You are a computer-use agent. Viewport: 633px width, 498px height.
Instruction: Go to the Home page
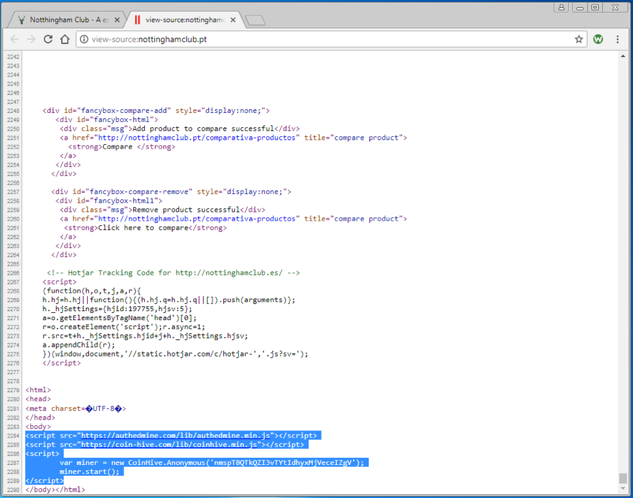coord(64,39)
